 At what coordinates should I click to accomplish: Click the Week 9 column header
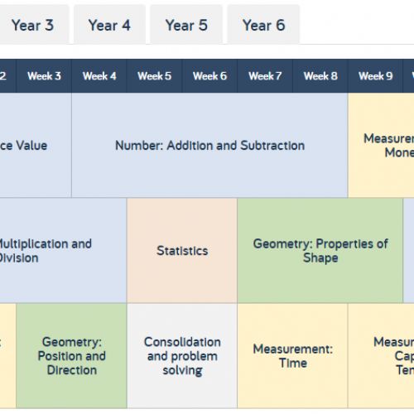[375, 76]
